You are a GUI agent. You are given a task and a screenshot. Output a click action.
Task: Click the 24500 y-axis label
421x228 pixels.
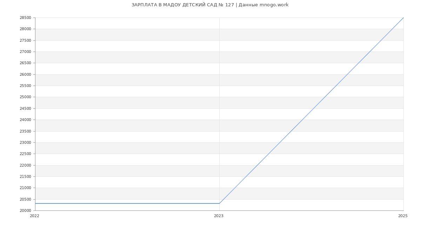click(x=25, y=108)
